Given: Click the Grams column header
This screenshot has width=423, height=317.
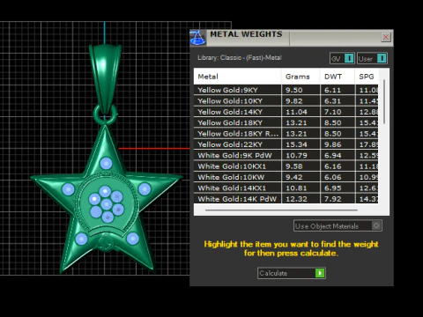Looking at the screenshot, I should (301, 77).
